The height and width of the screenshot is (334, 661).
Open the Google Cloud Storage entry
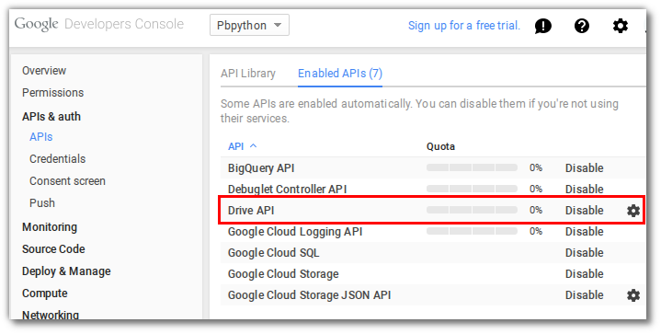(x=283, y=273)
